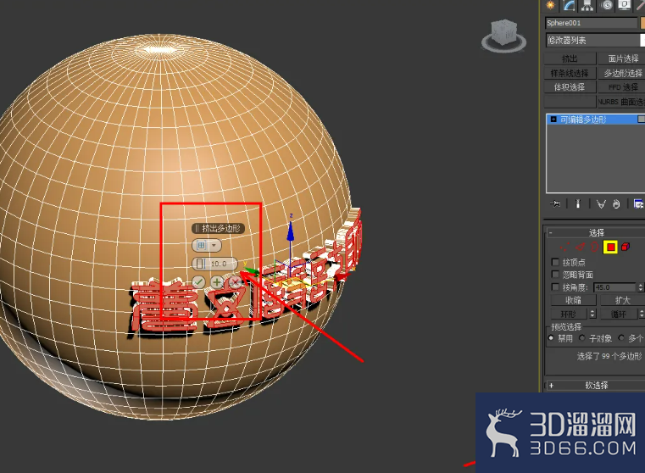The width and height of the screenshot is (645, 473).
Task: Select the 禁用 preview radio button
Action: point(551,338)
